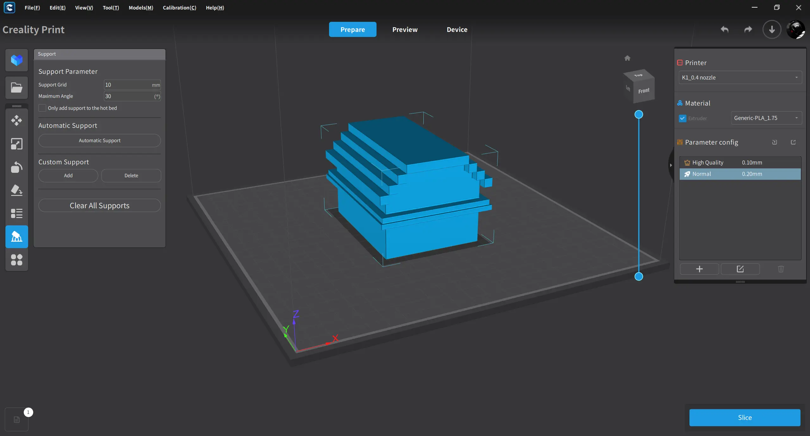Open the Tool menu
Screen dimensions: 810x436
point(111,8)
